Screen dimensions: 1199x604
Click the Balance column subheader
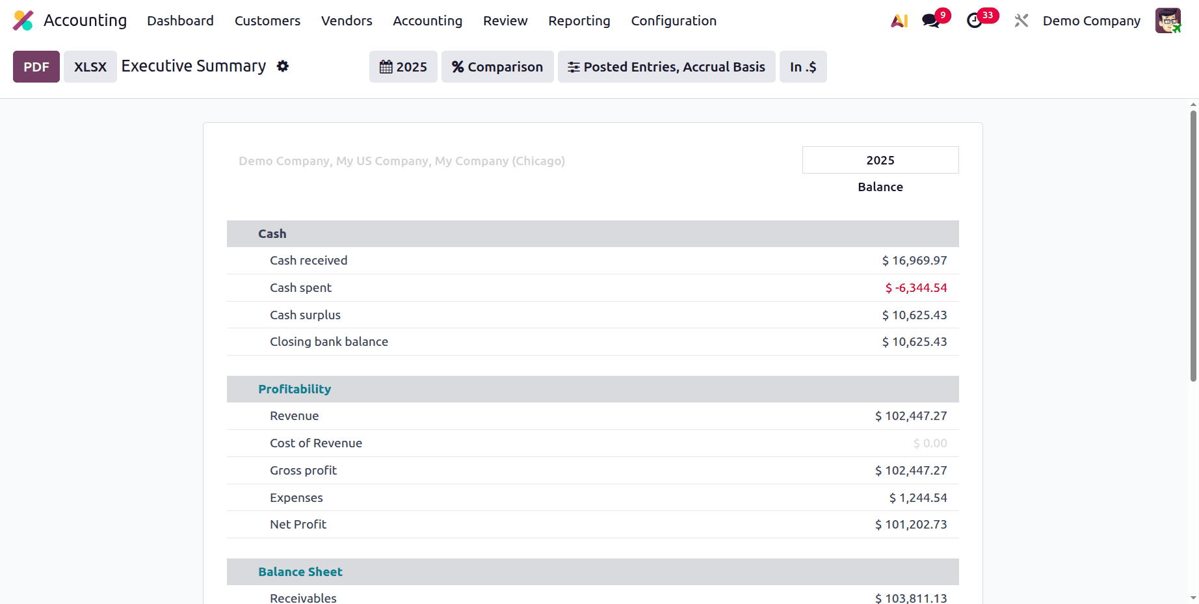click(880, 187)
